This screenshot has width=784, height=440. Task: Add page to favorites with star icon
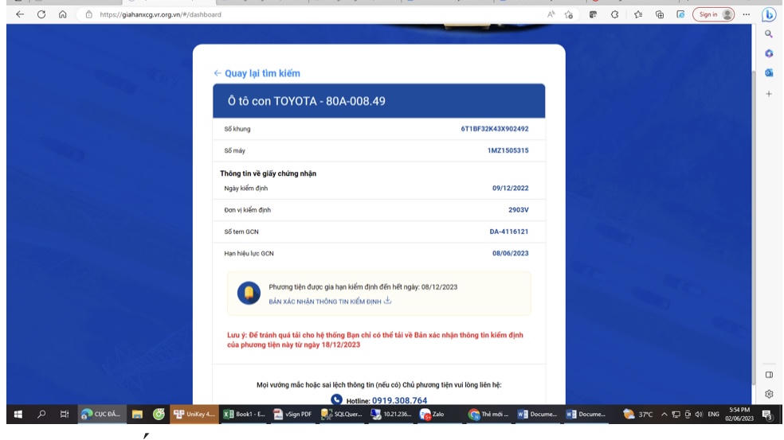569,14
